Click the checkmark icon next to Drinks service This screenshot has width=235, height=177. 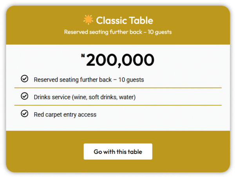coord(24,97)
